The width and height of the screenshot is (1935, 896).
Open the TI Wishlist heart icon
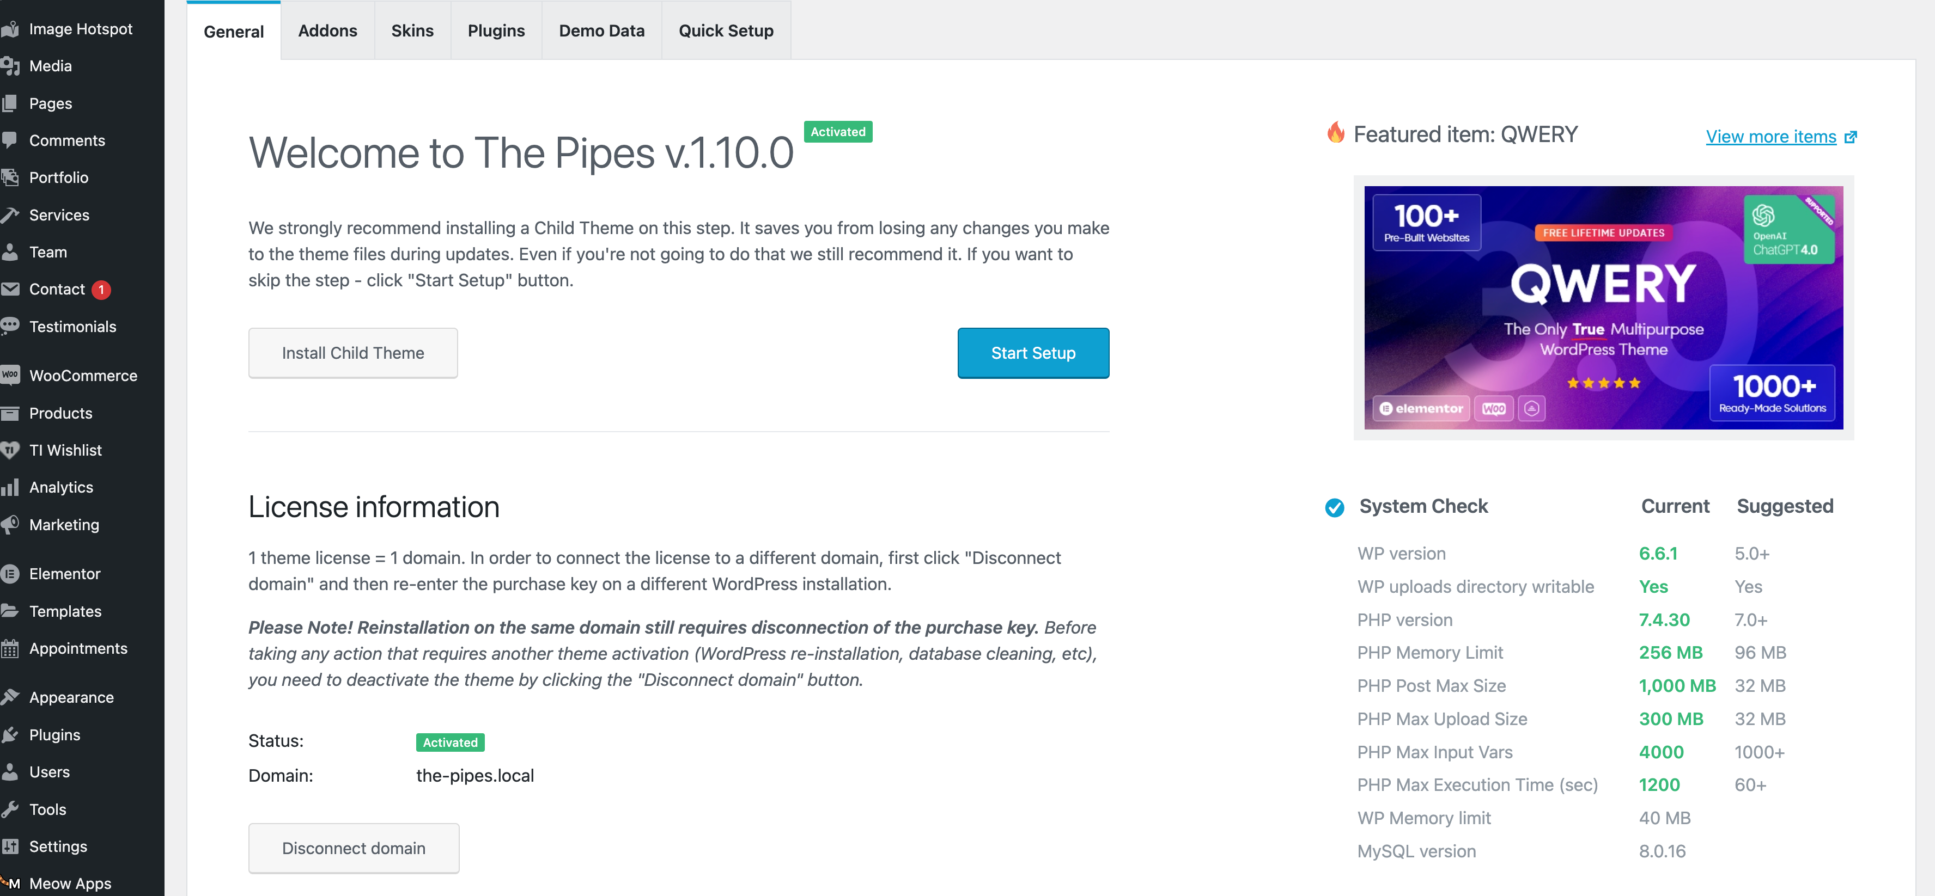tap(10, 450)
